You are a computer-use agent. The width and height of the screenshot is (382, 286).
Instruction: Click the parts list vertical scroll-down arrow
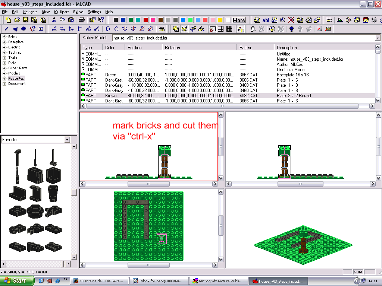pyautogui.click(x=378, y=100)
